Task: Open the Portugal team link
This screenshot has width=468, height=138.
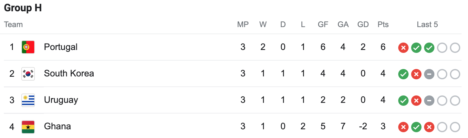Action: [x=61, y=47]
